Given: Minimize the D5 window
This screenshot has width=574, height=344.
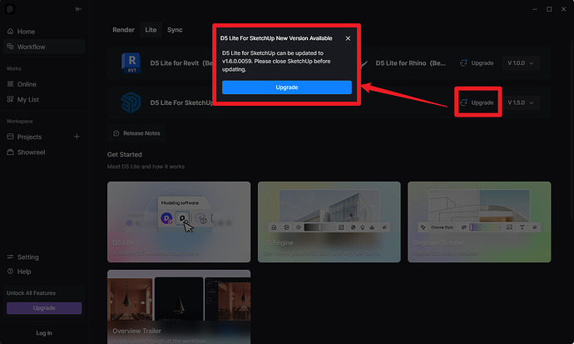Looking at the screenshot, I should point(535,9).
